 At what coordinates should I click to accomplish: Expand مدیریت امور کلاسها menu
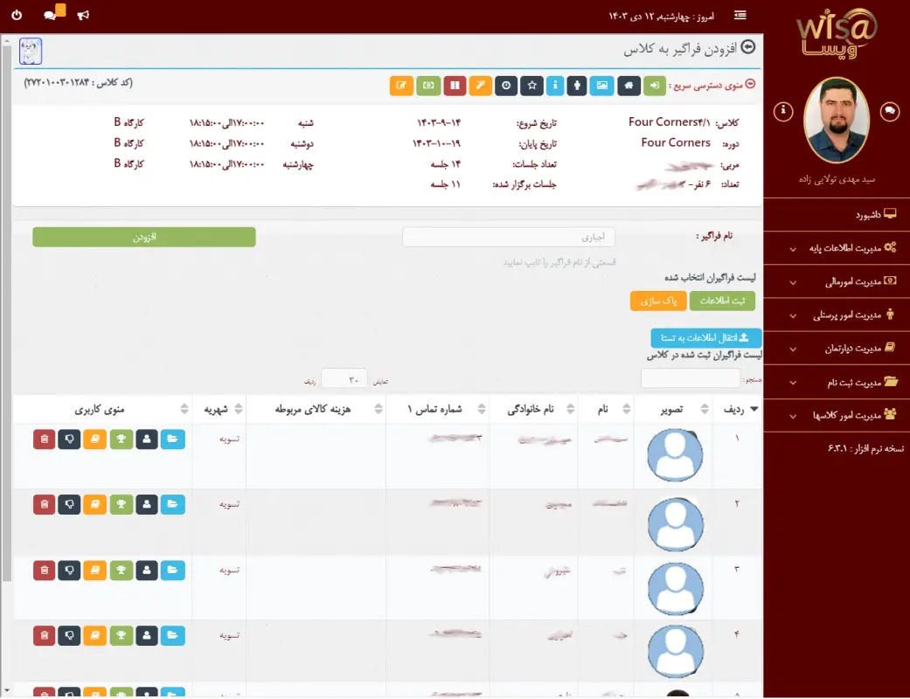click(x=837, y=415)
